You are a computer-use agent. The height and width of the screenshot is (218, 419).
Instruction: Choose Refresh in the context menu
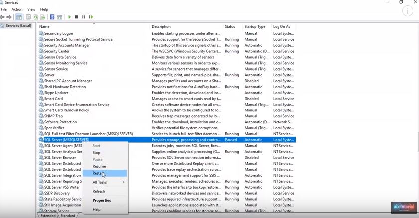(105, 191)
